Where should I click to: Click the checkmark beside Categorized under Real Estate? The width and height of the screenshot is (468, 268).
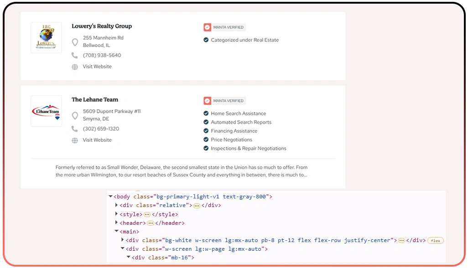tap(206, 40)
